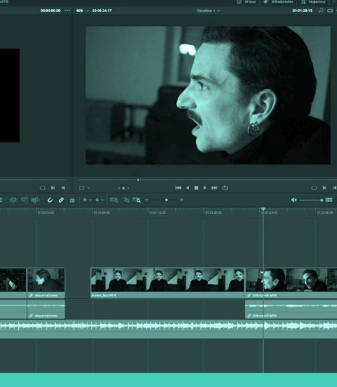Viewport: 337px width, 387px height.
Task: Click the timeline zoom in plus button
Action: coord(182,200)
